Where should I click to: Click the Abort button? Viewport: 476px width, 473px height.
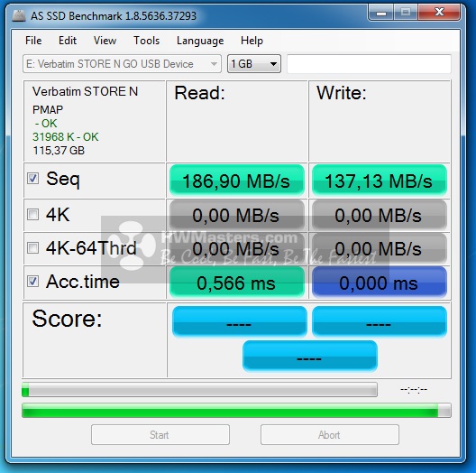click(x=330, y=435)
